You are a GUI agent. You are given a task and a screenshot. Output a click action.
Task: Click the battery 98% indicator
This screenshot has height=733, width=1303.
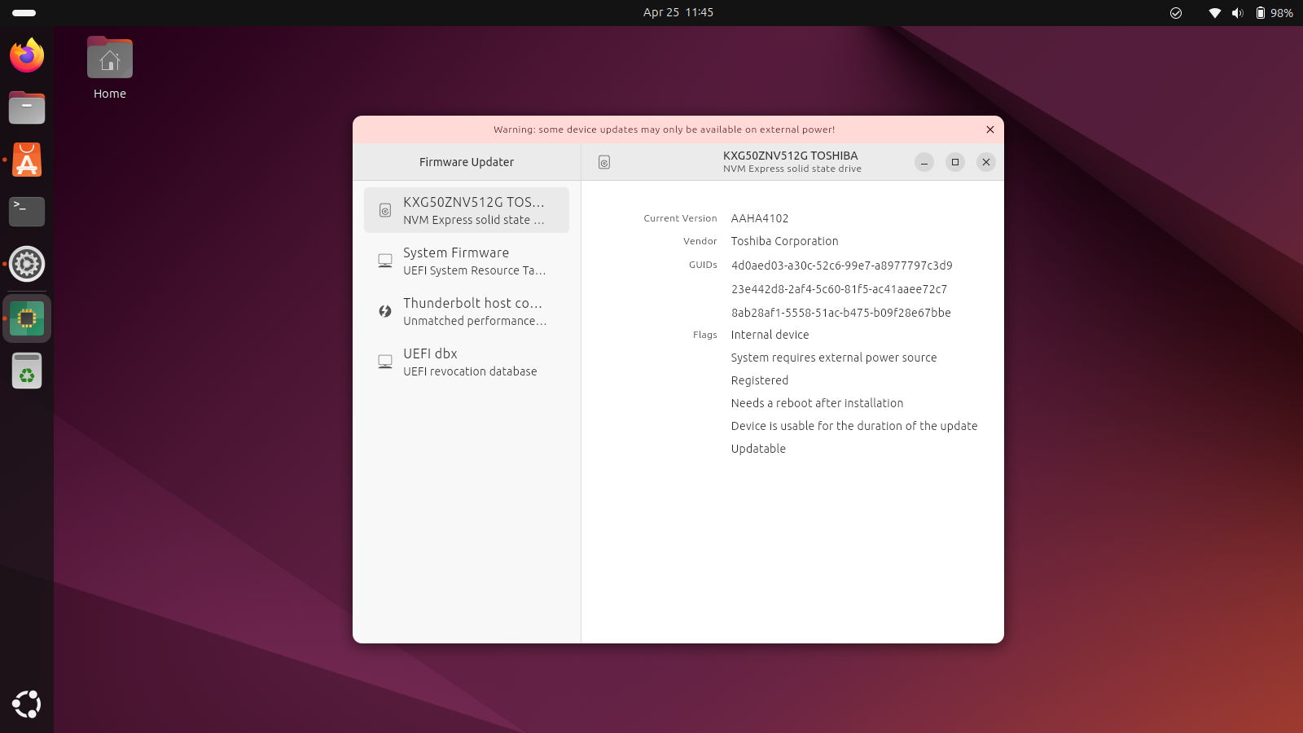coord(1274,13)
